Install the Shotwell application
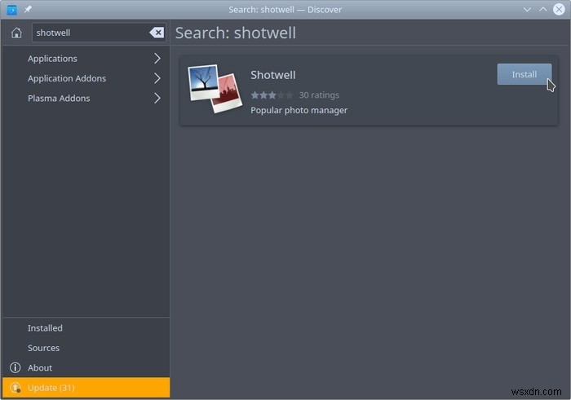 pyautogui.click(x=525, y=75)
